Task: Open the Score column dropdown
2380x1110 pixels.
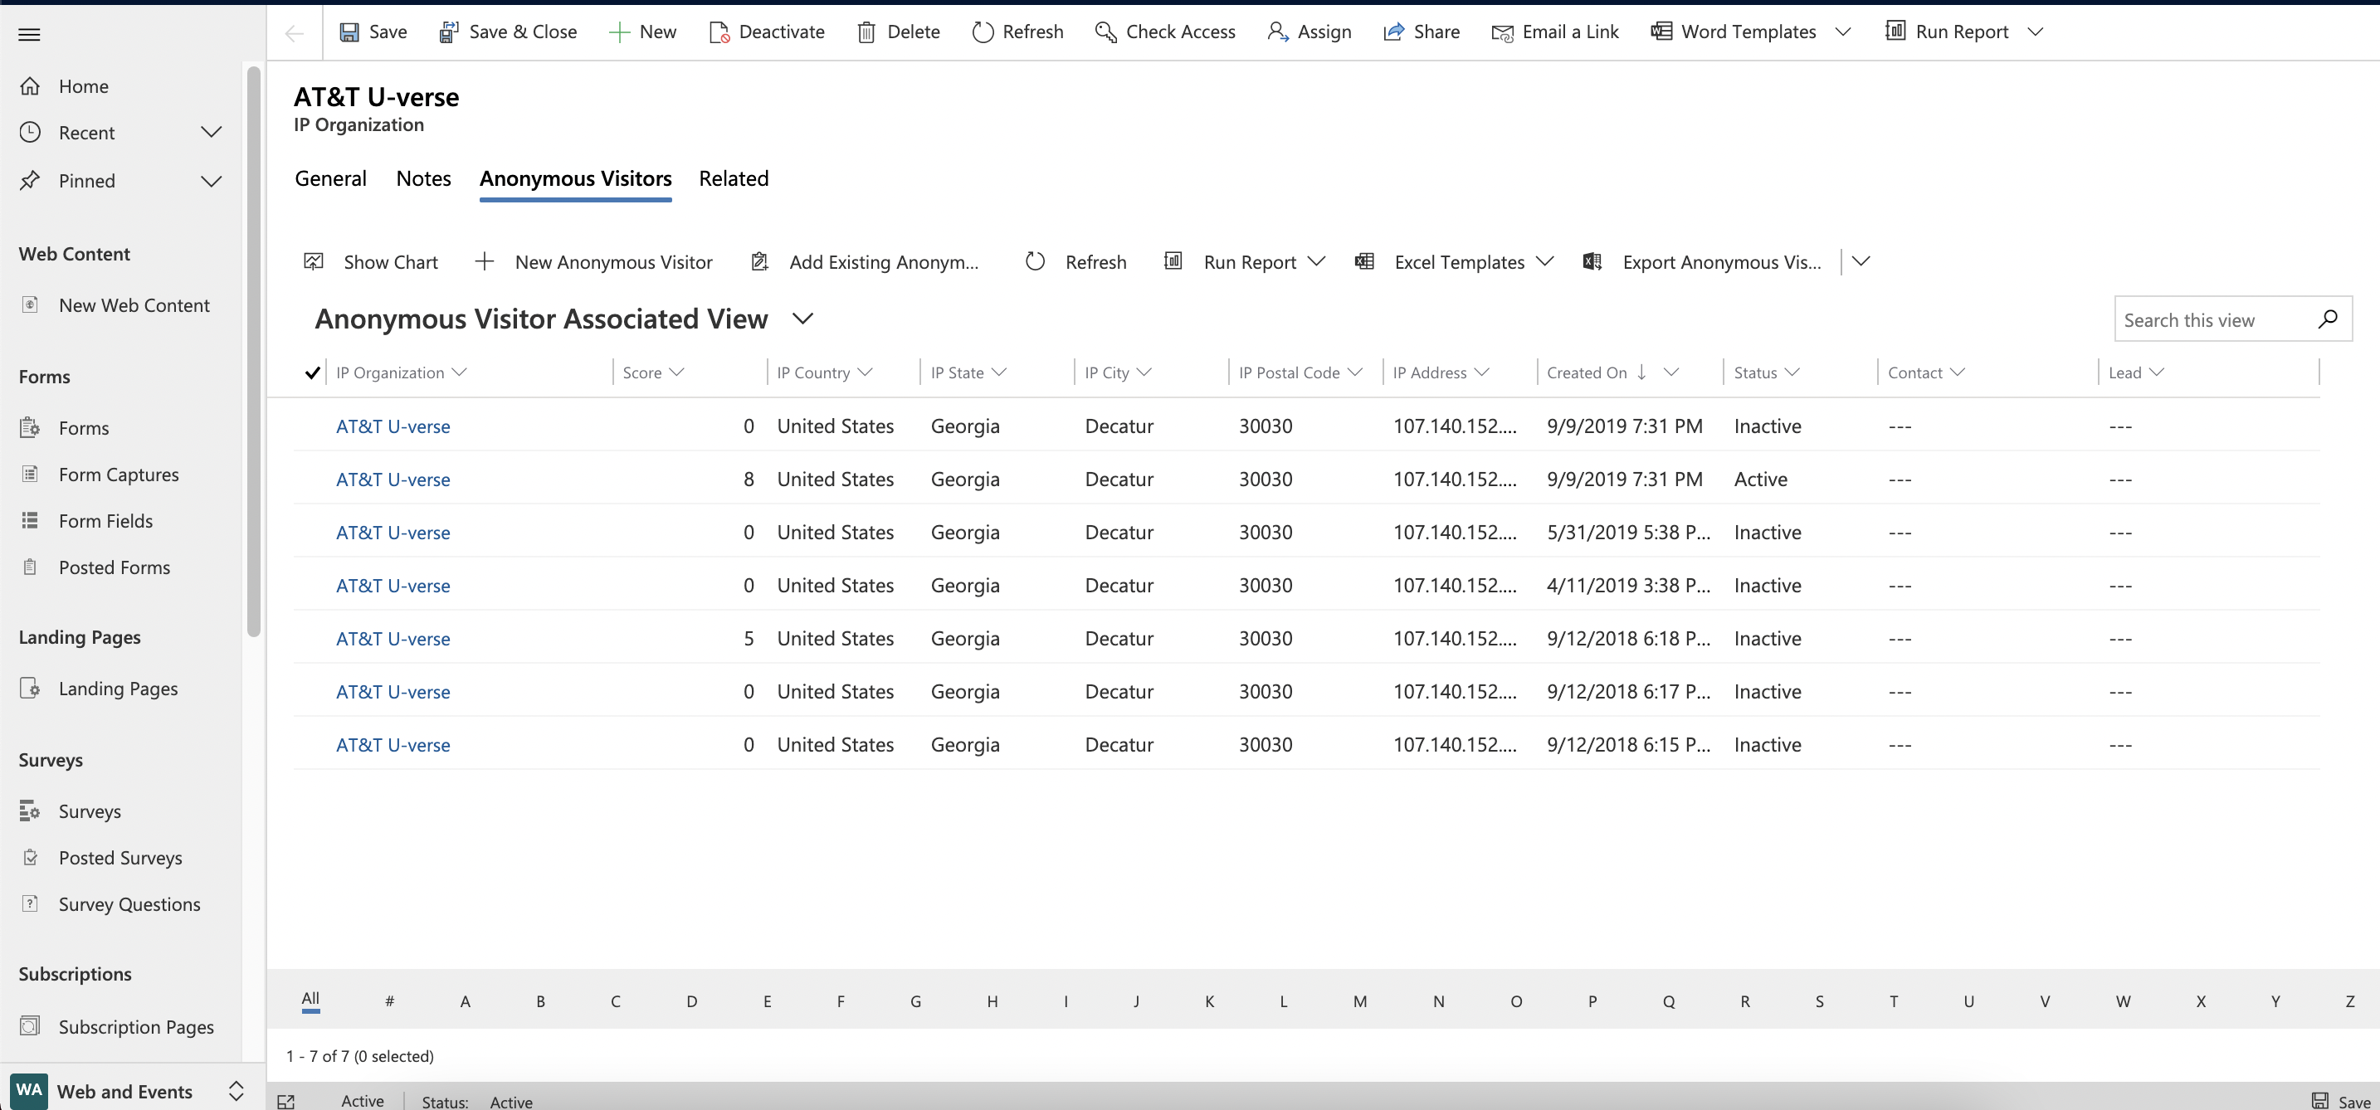Action: 676,372
